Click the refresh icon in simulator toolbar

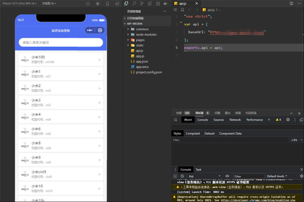pyautogui.click(x=88, y=4)
